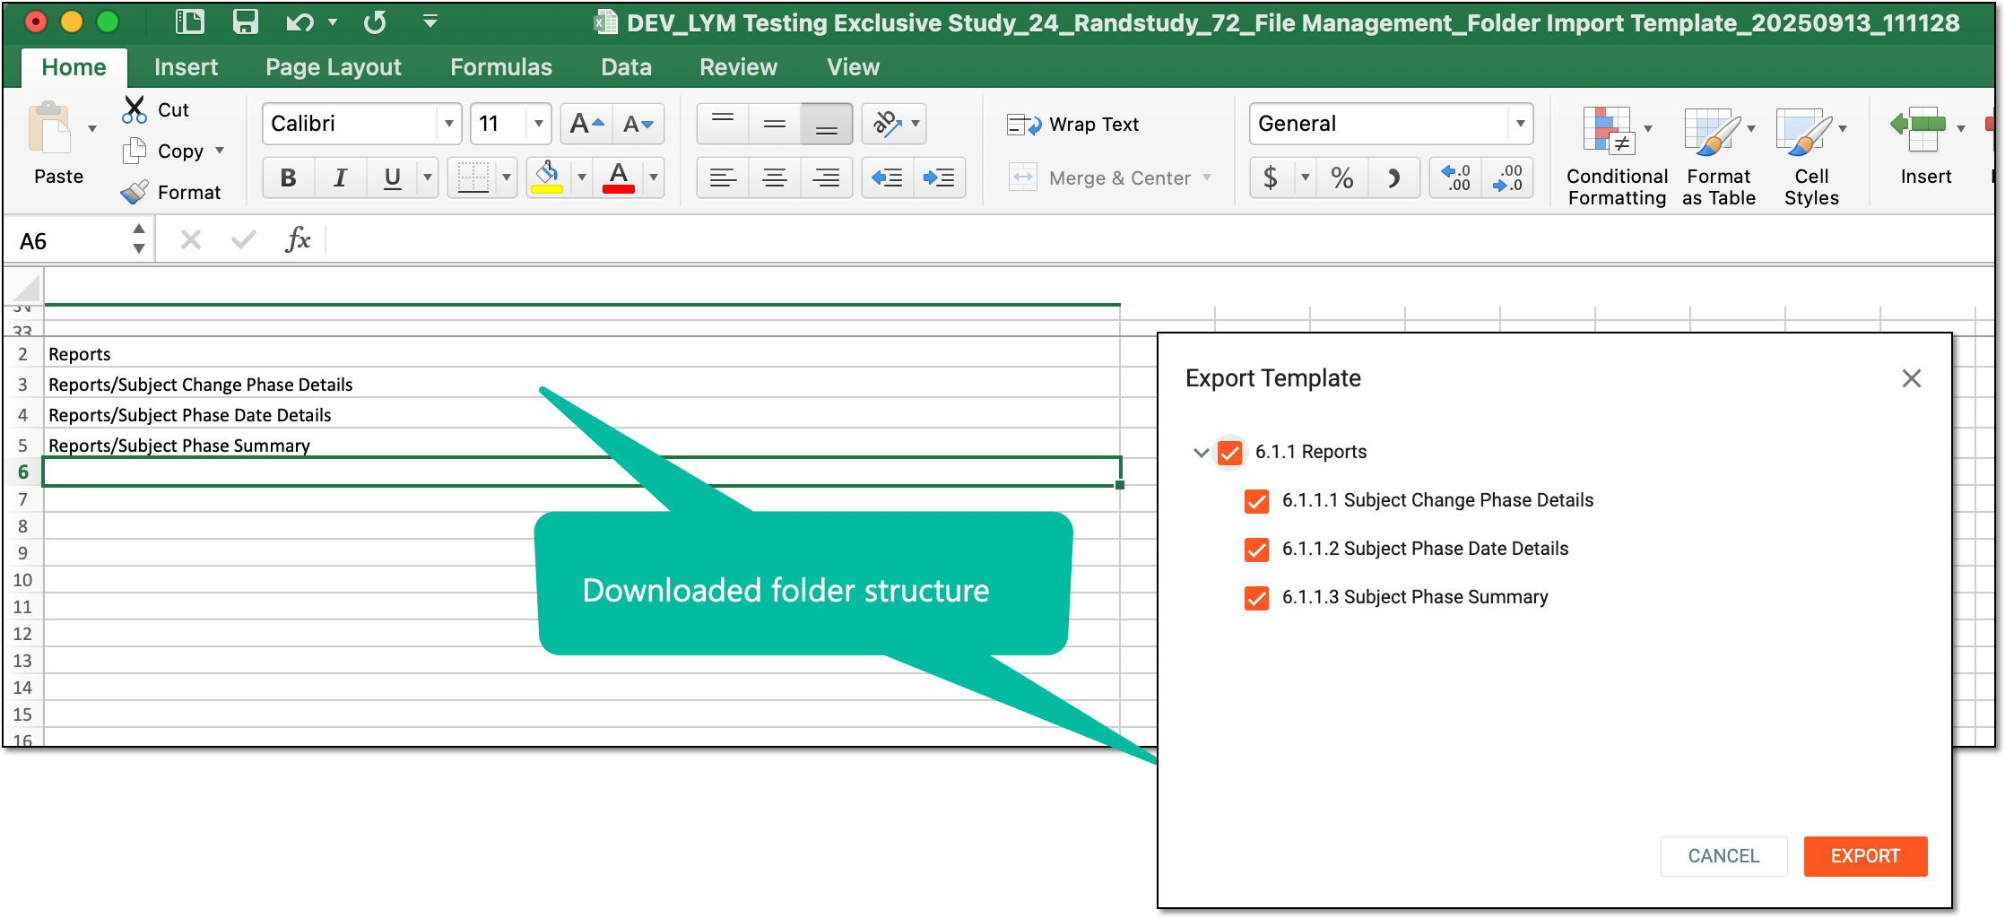Close the Export Template dialog
Viewport: 2005px width, 918px height.
point(1911,379)
